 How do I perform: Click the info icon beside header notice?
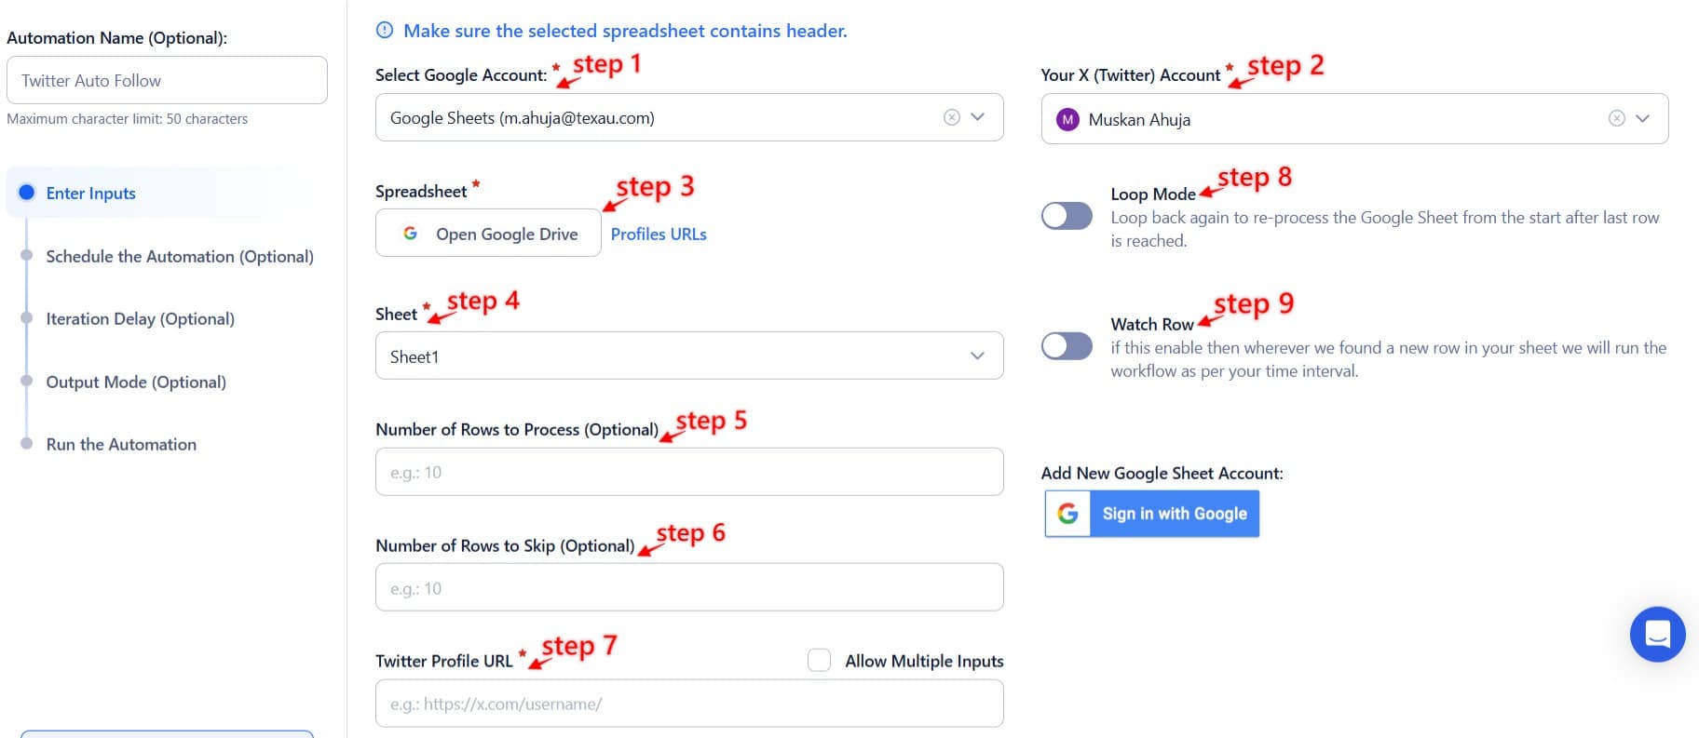[385, 31]
